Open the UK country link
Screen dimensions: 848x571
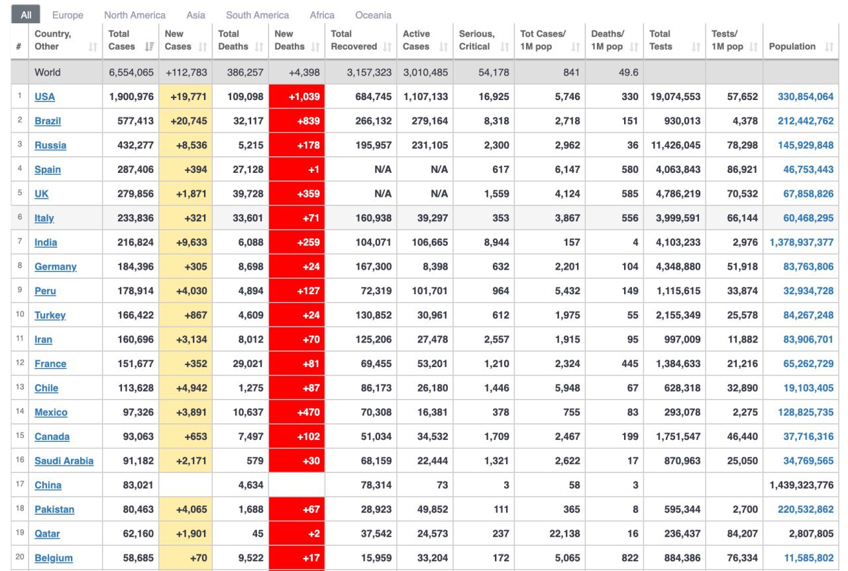41,194
